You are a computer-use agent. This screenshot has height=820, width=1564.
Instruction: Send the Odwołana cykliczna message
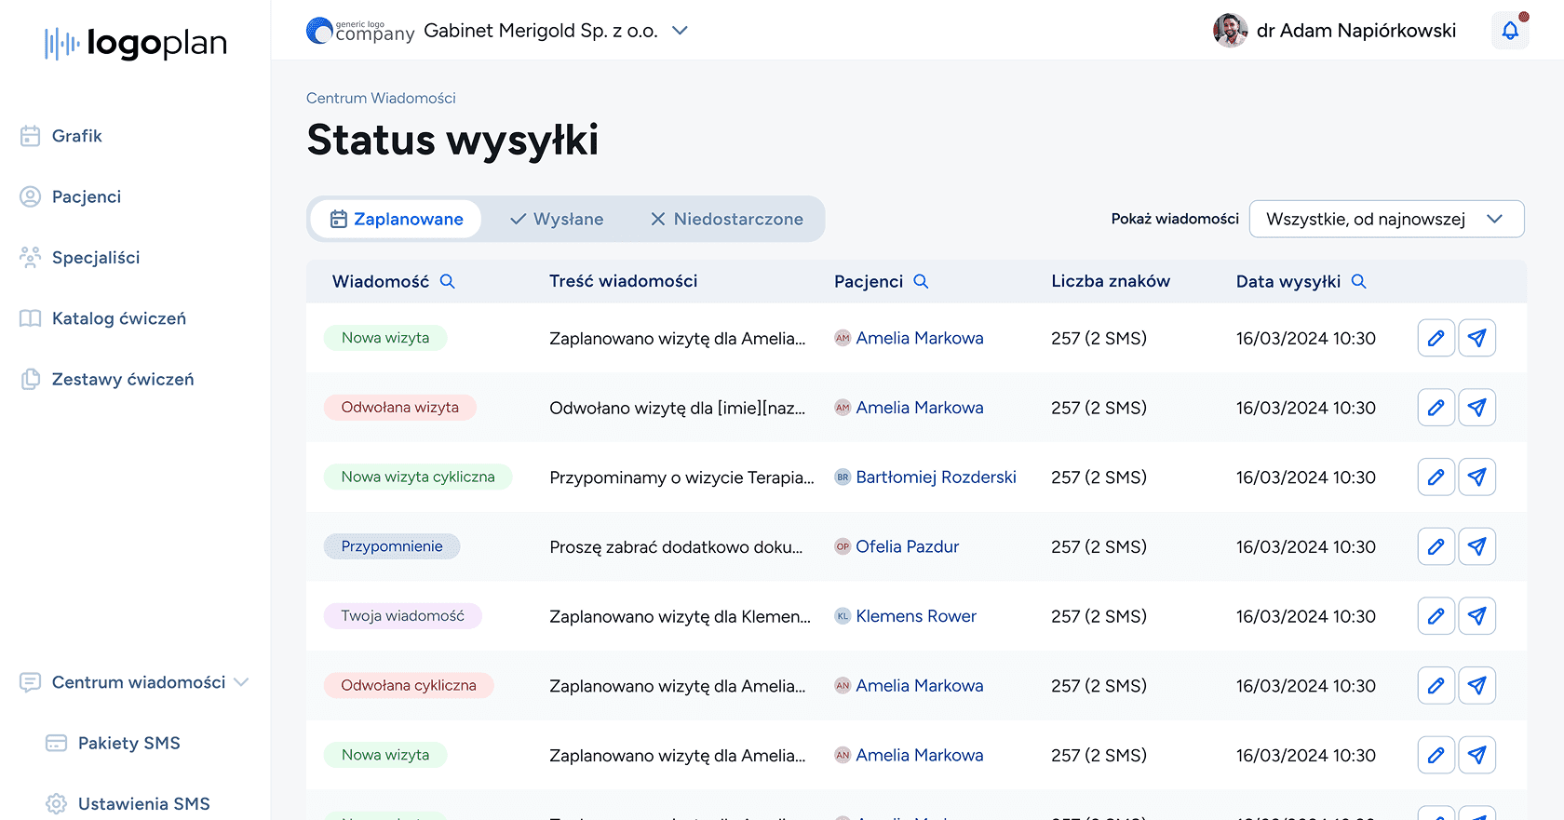point(1477,686)
